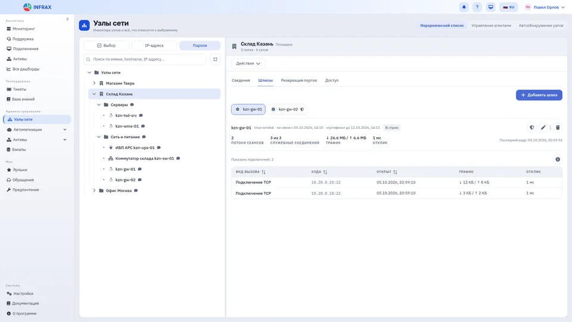
Task: Open the Действия dropdown
Action: pyautogui.click(x=248, y=64)
